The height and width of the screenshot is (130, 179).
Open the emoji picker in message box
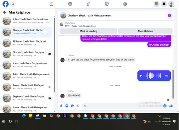click(165, 106)
